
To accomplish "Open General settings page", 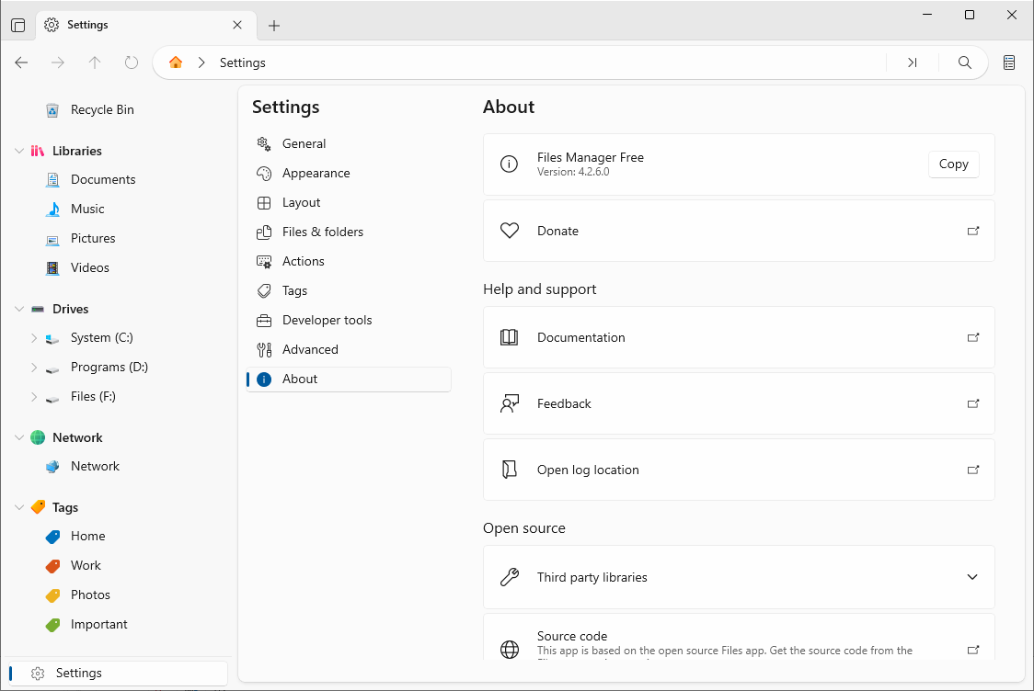I will click(348, 143).
